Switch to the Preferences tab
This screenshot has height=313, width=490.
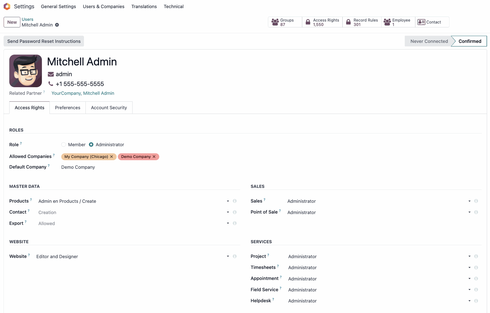click(x=68, y=108)
